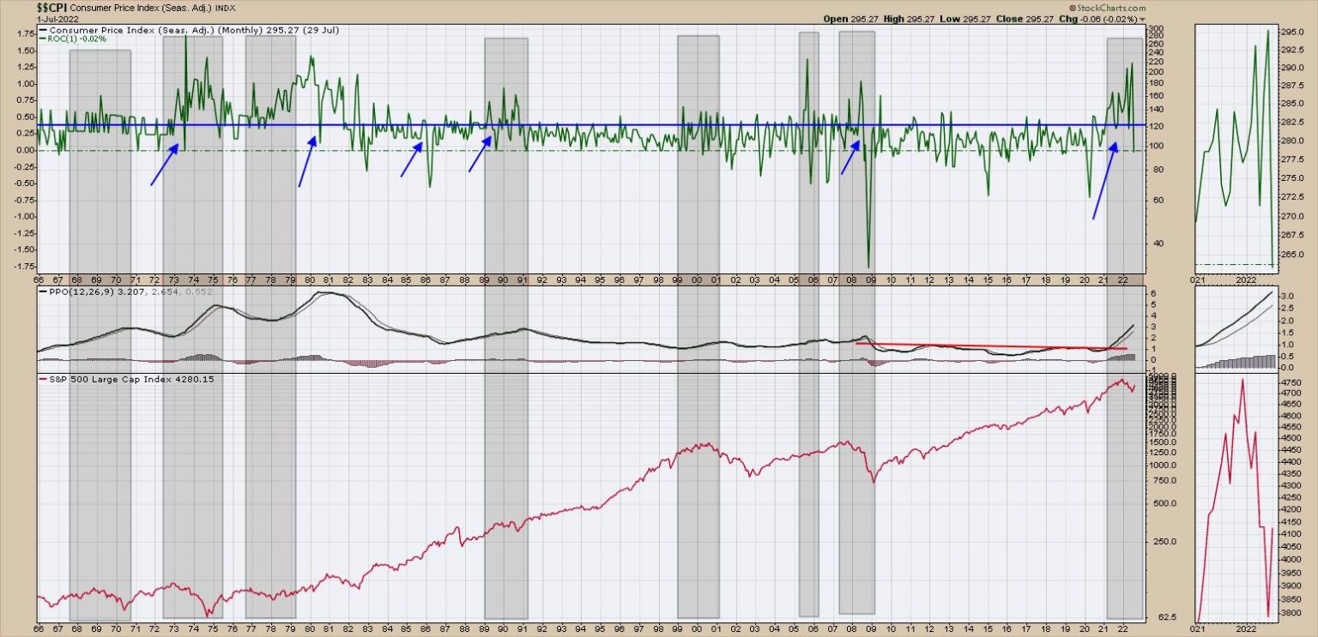Click the blue arrow near 1985
Viewport: 1318px width, 637px height.
click(x=412, y=159)
